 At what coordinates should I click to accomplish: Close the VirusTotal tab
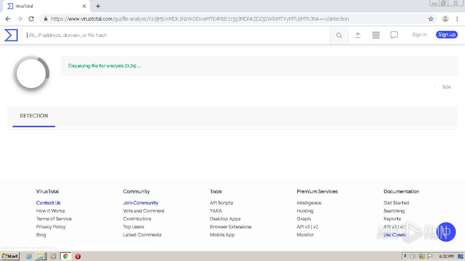pos(84,6)
